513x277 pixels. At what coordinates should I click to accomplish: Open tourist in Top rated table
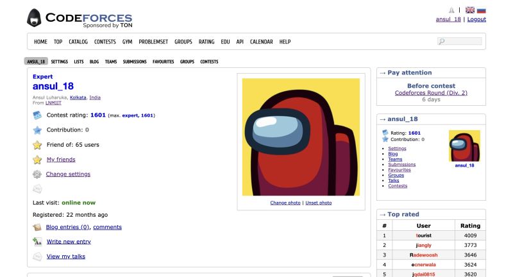424,235
